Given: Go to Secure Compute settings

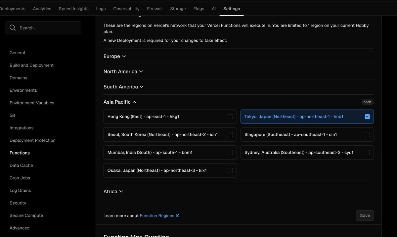Looking at the screenshot, I should 26,215.
